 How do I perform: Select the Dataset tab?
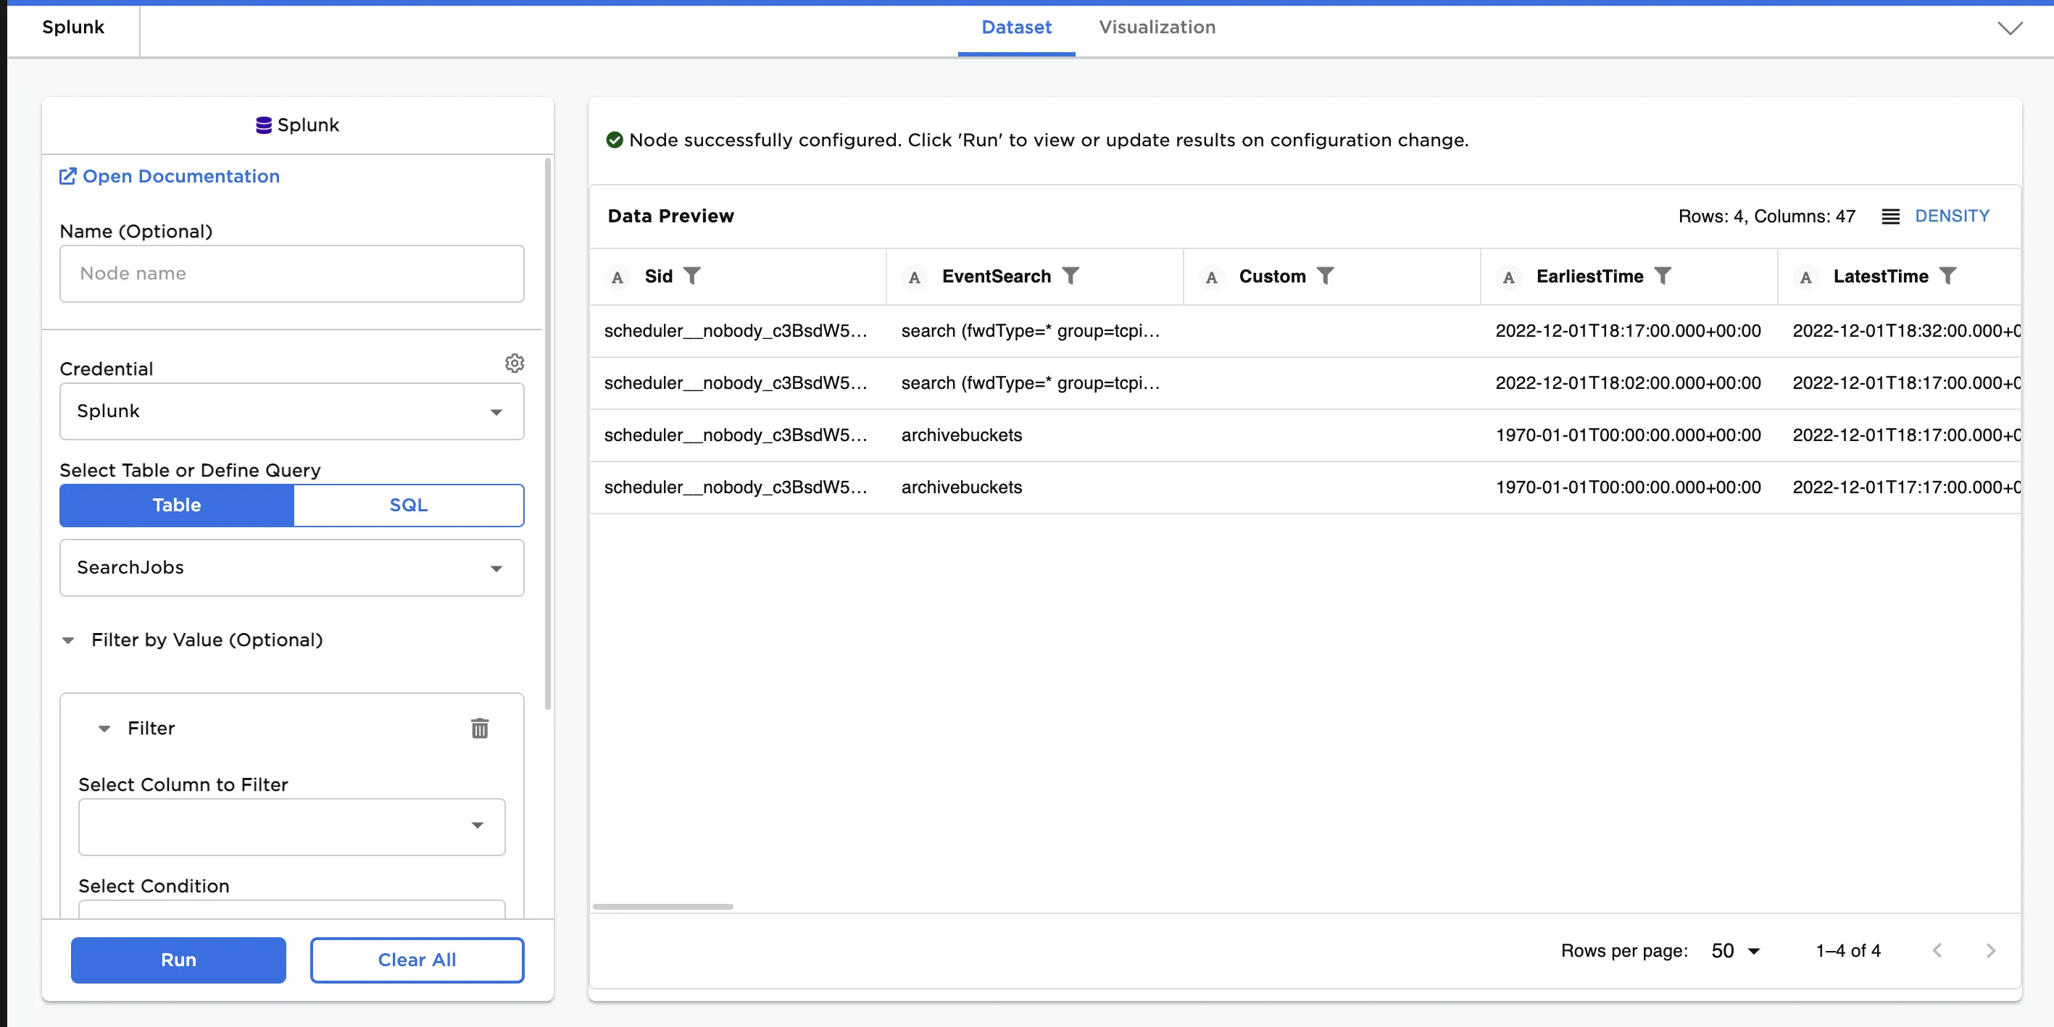pos(1016,27)
